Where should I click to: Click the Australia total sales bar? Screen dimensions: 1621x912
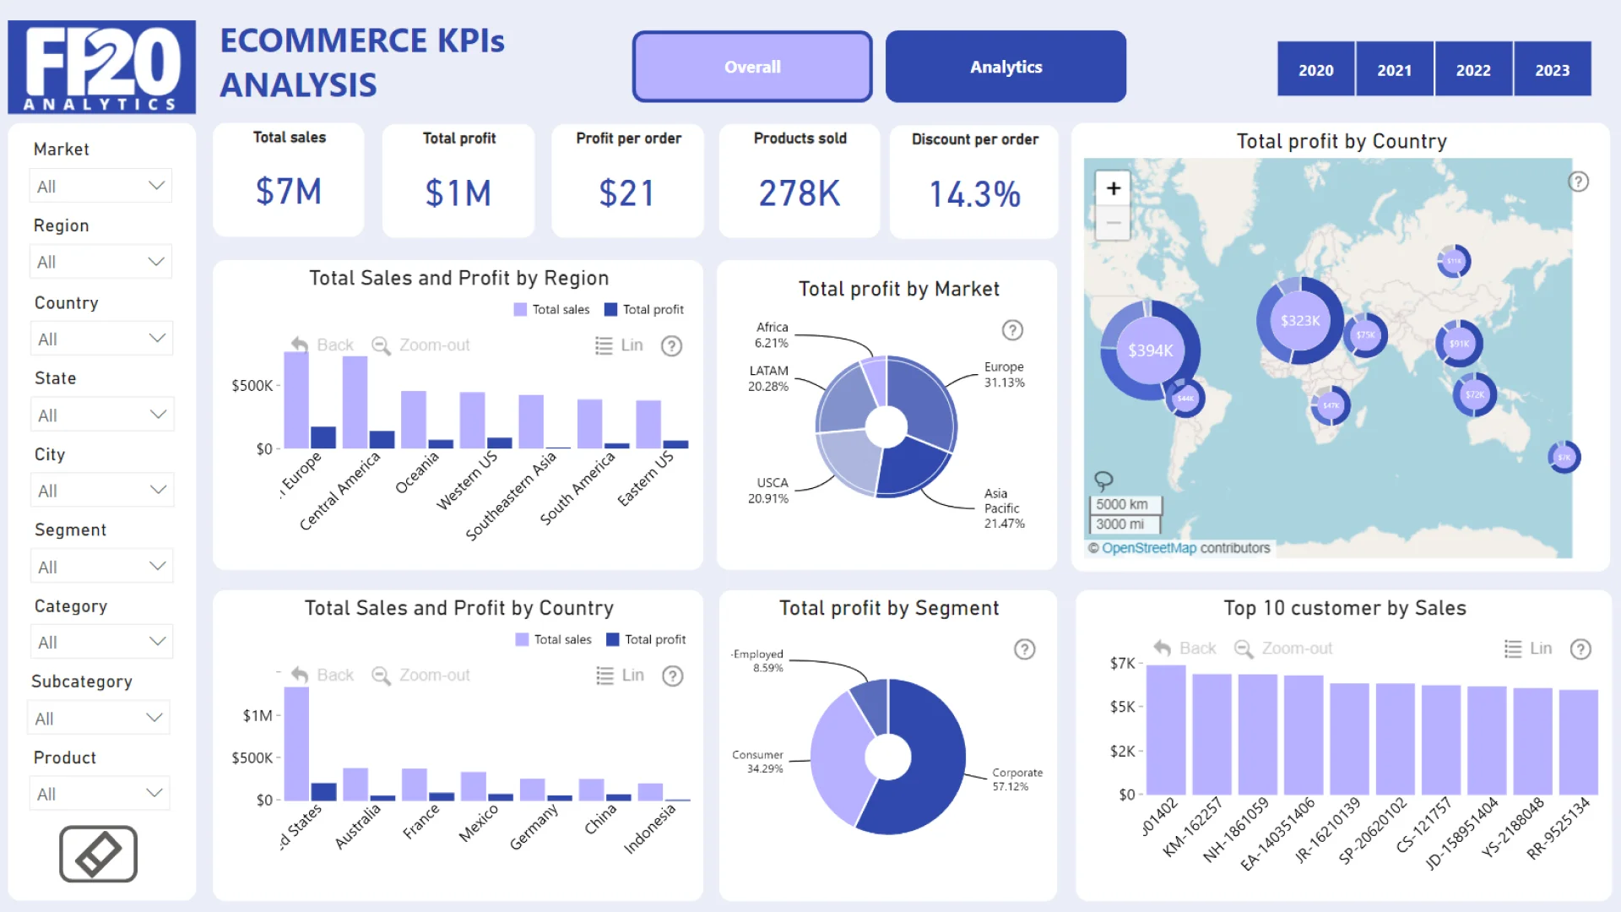click(355, 784)
